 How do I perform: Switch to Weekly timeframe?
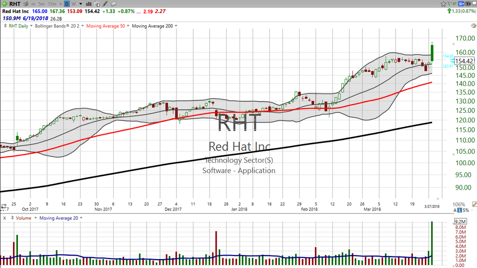click(74, 4)
